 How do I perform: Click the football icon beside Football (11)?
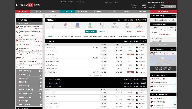(x=41, y=74)
